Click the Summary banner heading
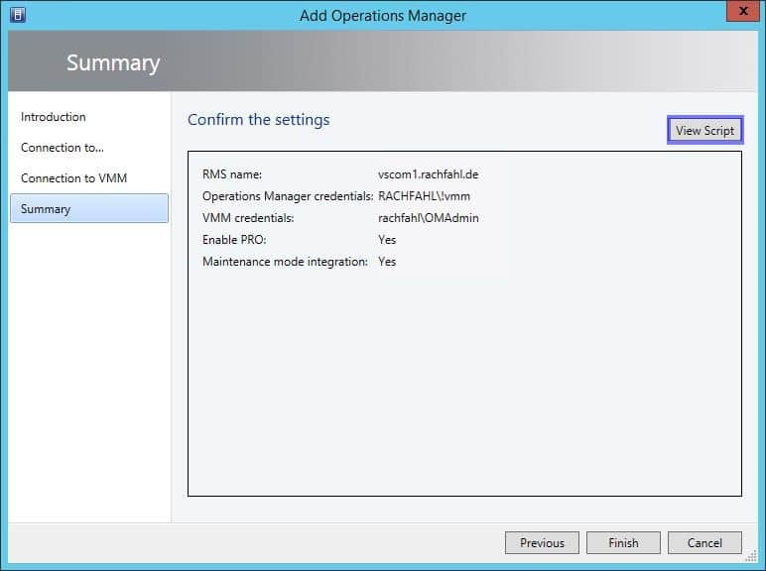 point(113,63)
